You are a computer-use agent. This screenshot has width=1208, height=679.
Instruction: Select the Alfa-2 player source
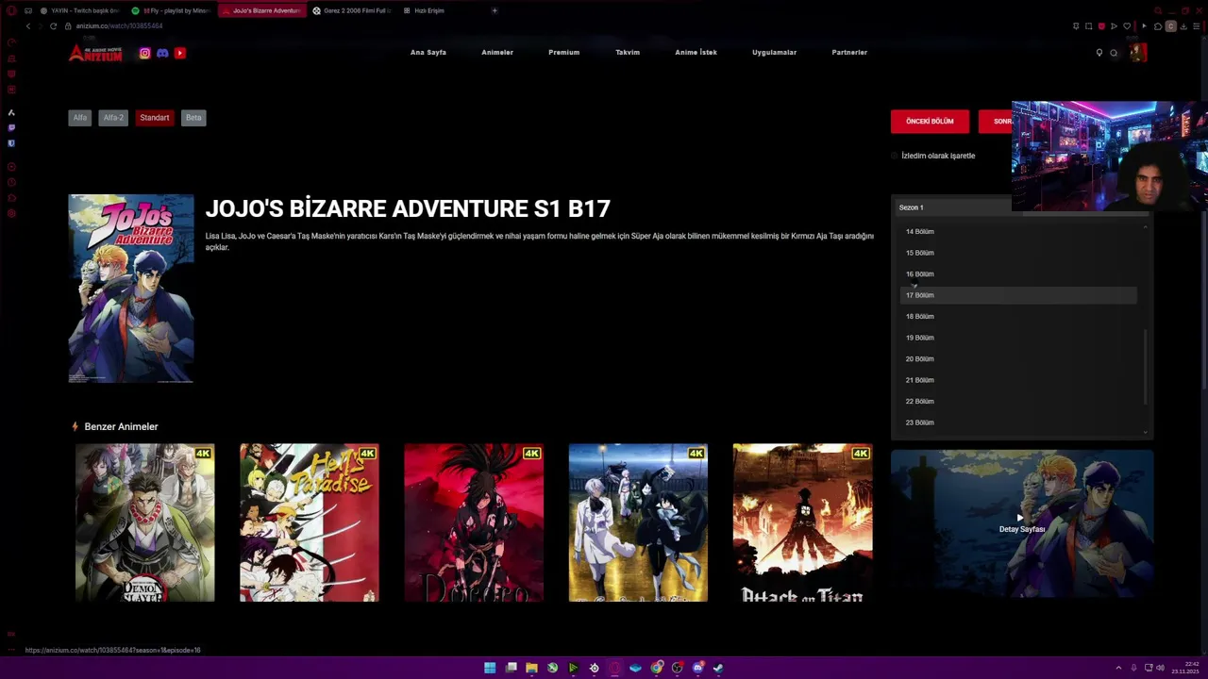tap(113, 118)
